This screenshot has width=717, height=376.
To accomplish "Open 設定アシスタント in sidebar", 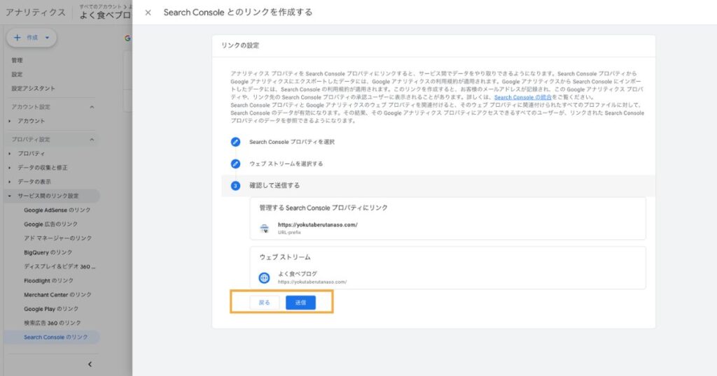I will pos(33,89).
